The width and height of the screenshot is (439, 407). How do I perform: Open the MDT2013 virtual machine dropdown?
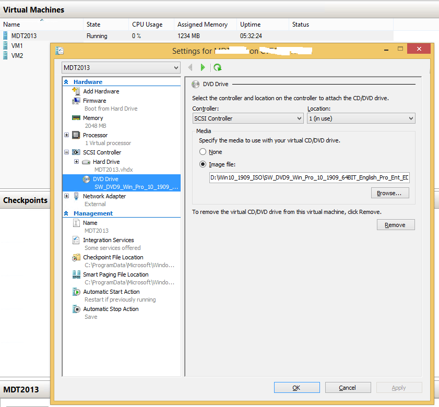[121, 68]
